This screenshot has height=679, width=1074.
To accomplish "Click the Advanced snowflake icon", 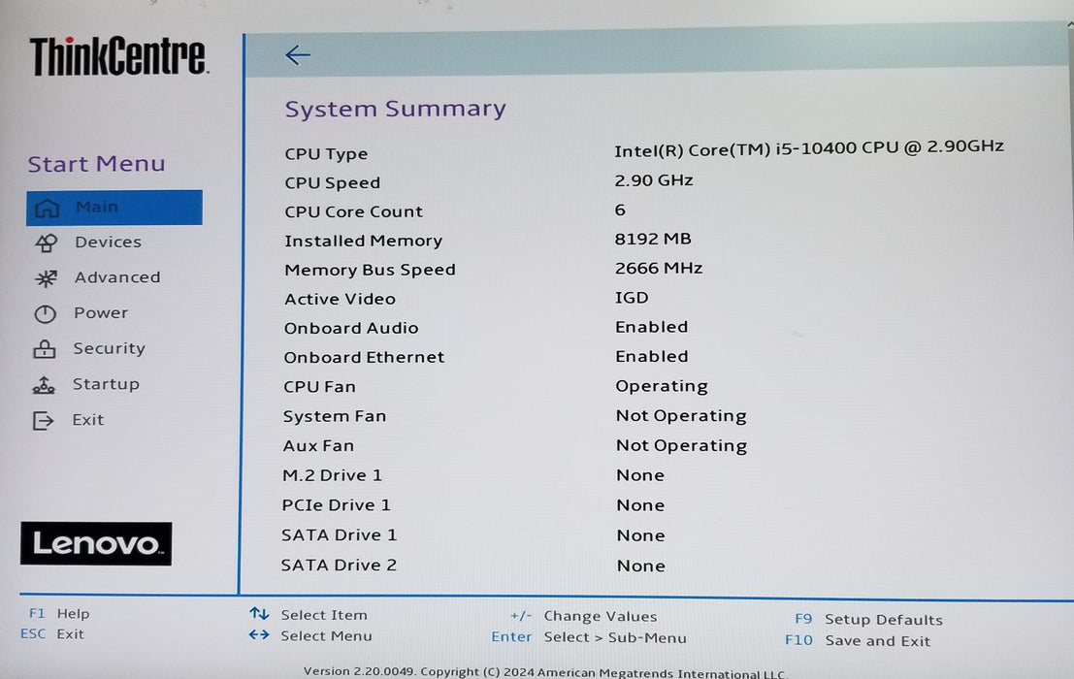I will click(x=46, y=278).
